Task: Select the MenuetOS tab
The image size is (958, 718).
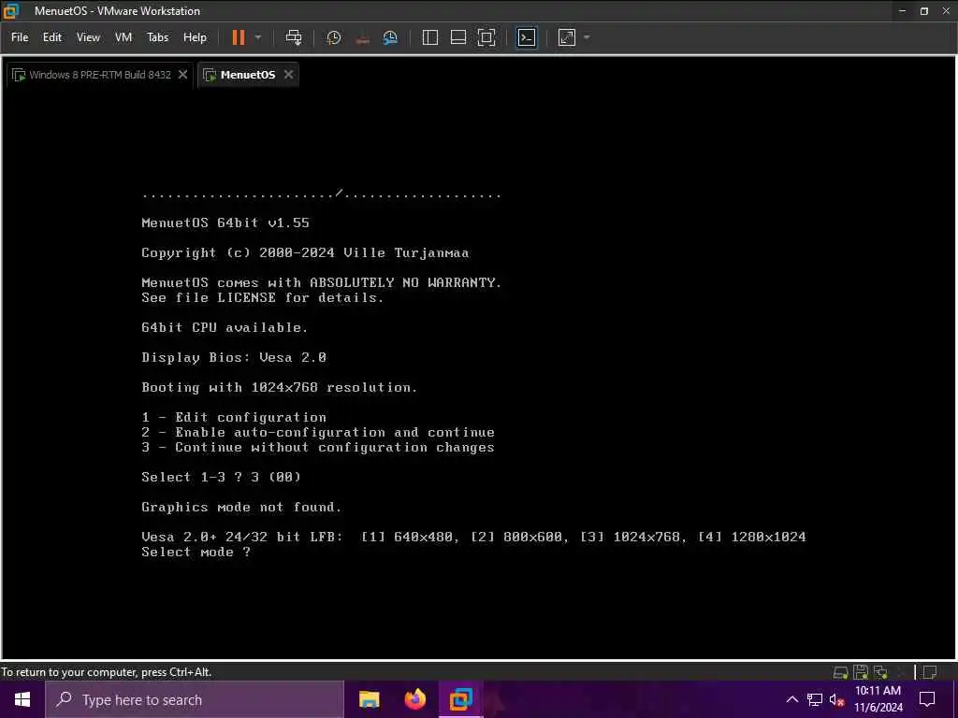Action: [247, 75]
